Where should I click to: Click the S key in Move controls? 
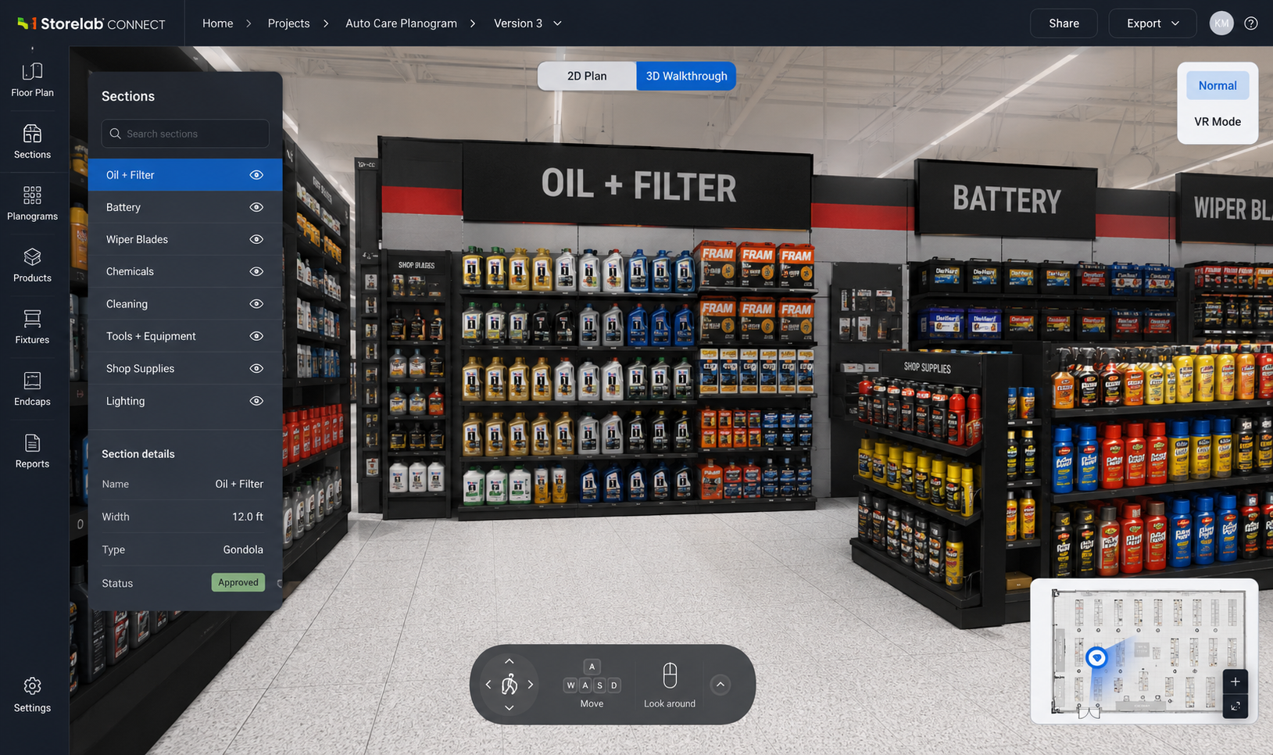(599, 685)
